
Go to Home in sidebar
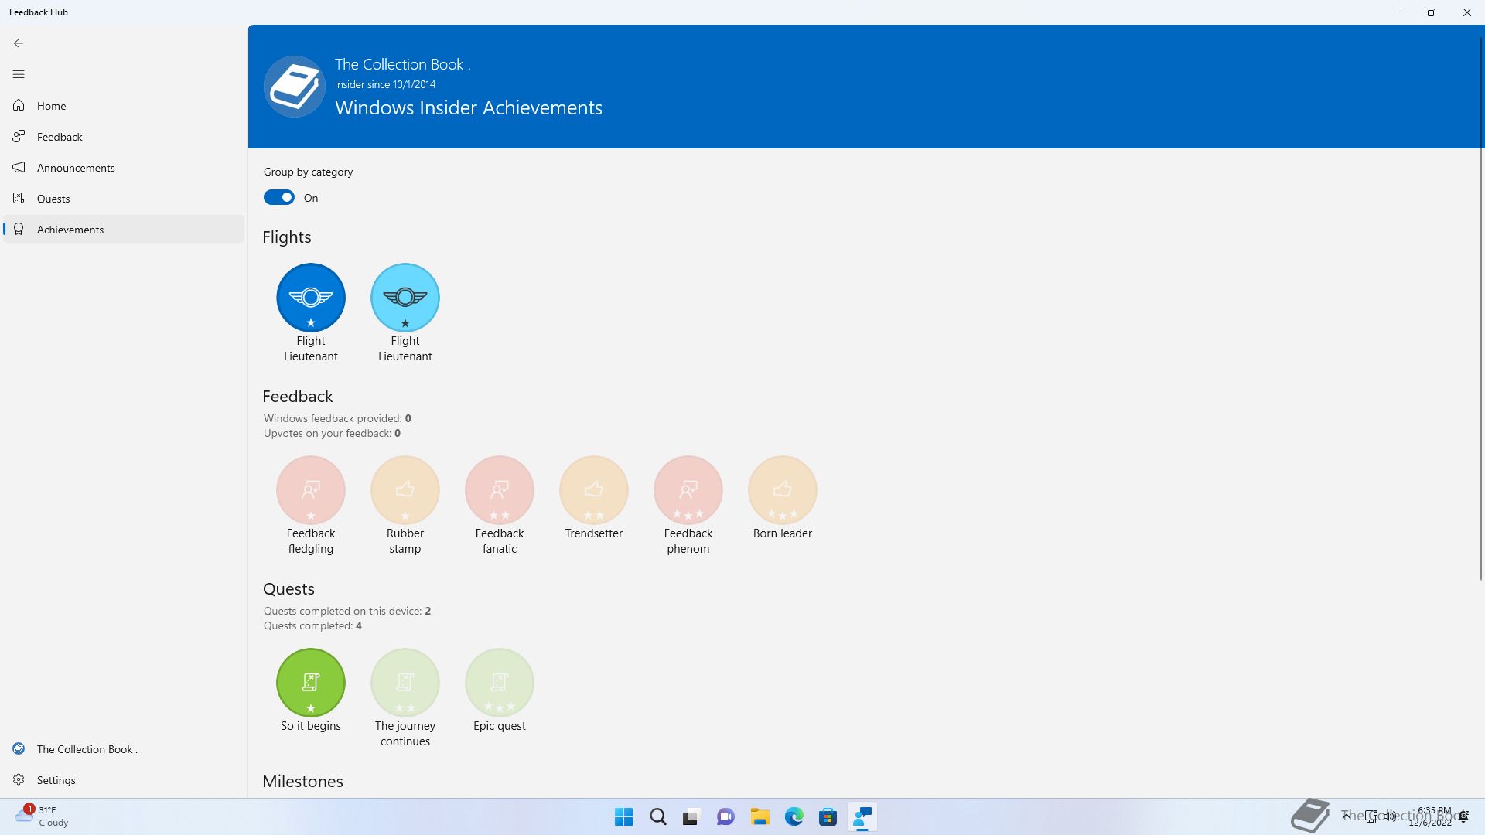(52, 106)
